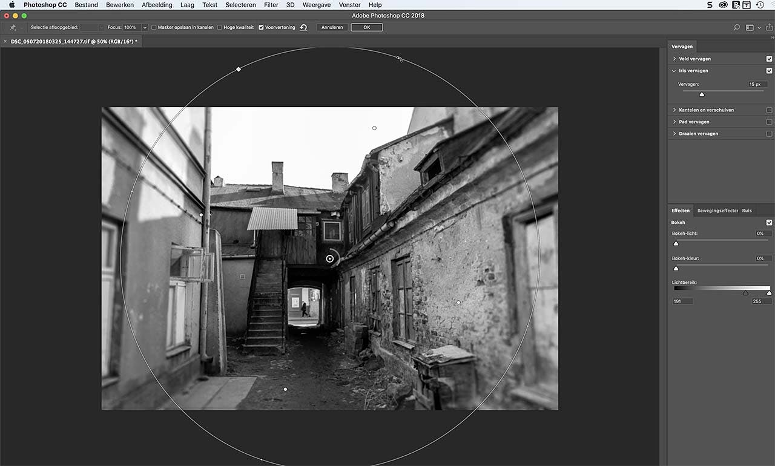Open Time Machine menu bar icon
This screenshot has height=466, width=775.
(x=760, y=5)
